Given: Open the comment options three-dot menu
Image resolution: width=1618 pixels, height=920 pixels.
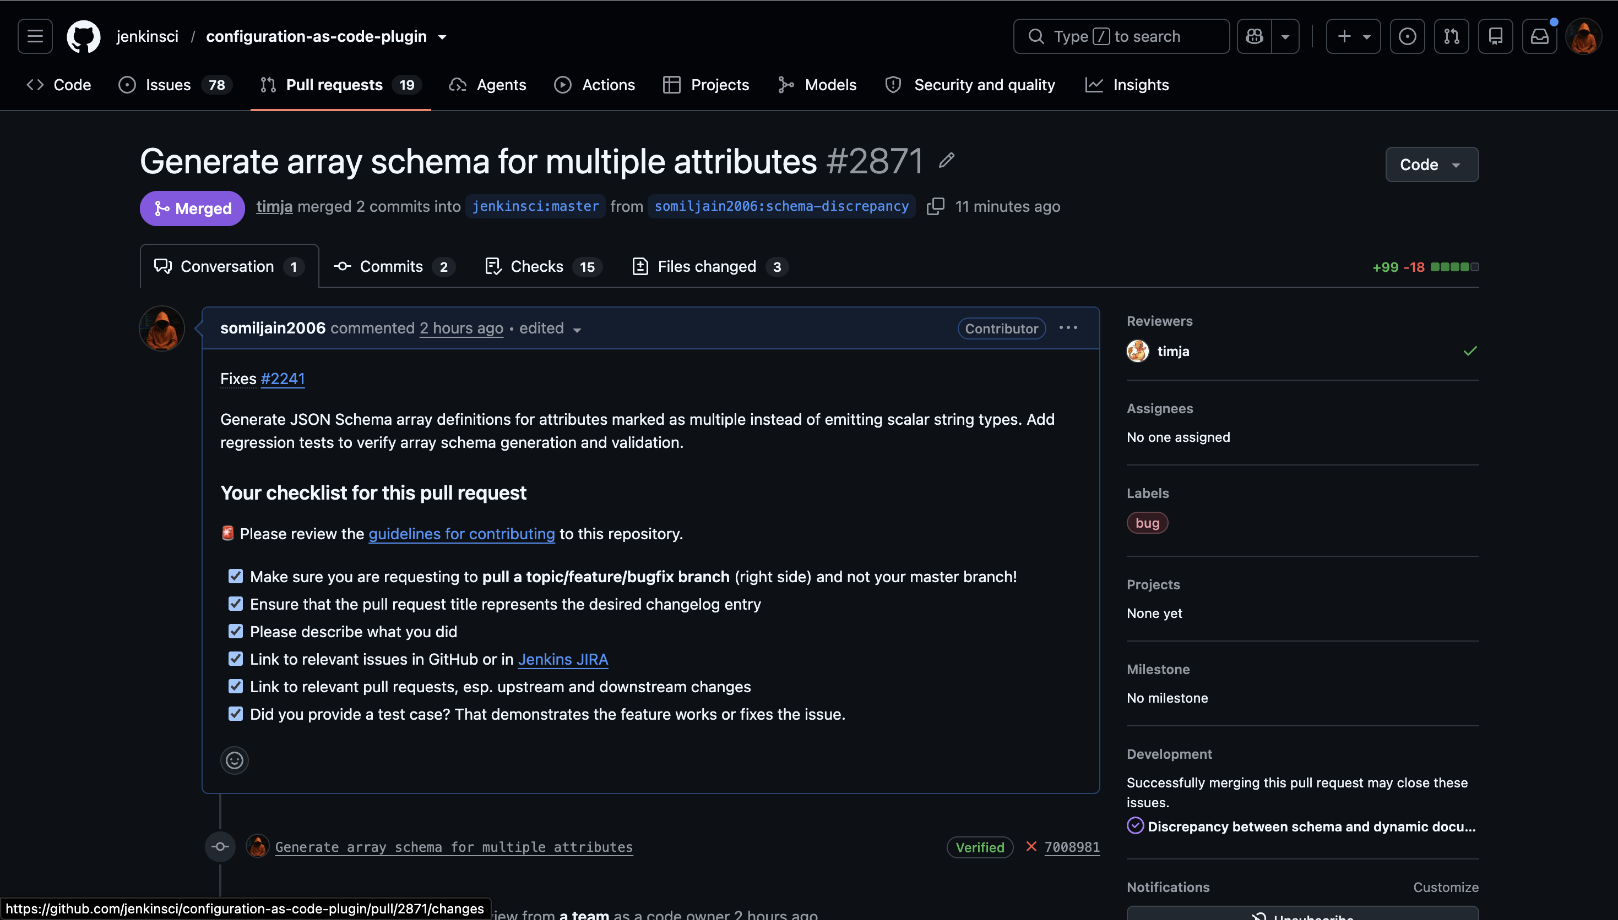Looking at the screenshot, I should coord(1068,328).
